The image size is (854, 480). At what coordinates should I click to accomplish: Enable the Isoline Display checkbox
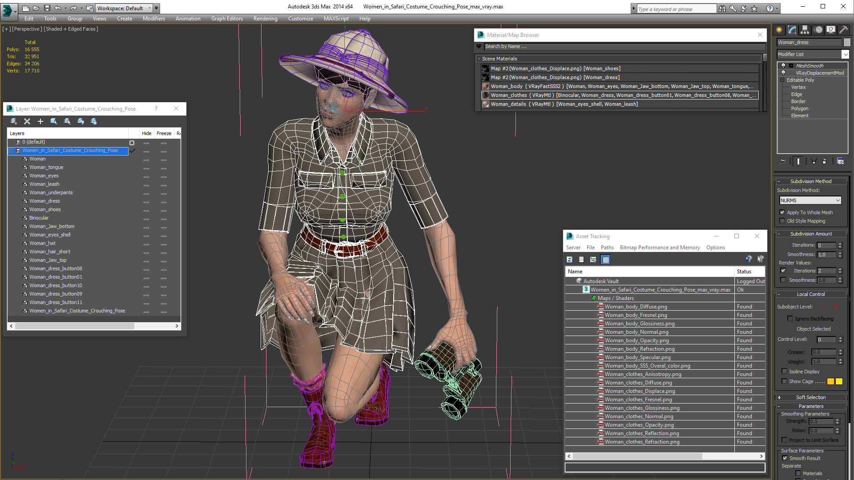coord(785,372)
